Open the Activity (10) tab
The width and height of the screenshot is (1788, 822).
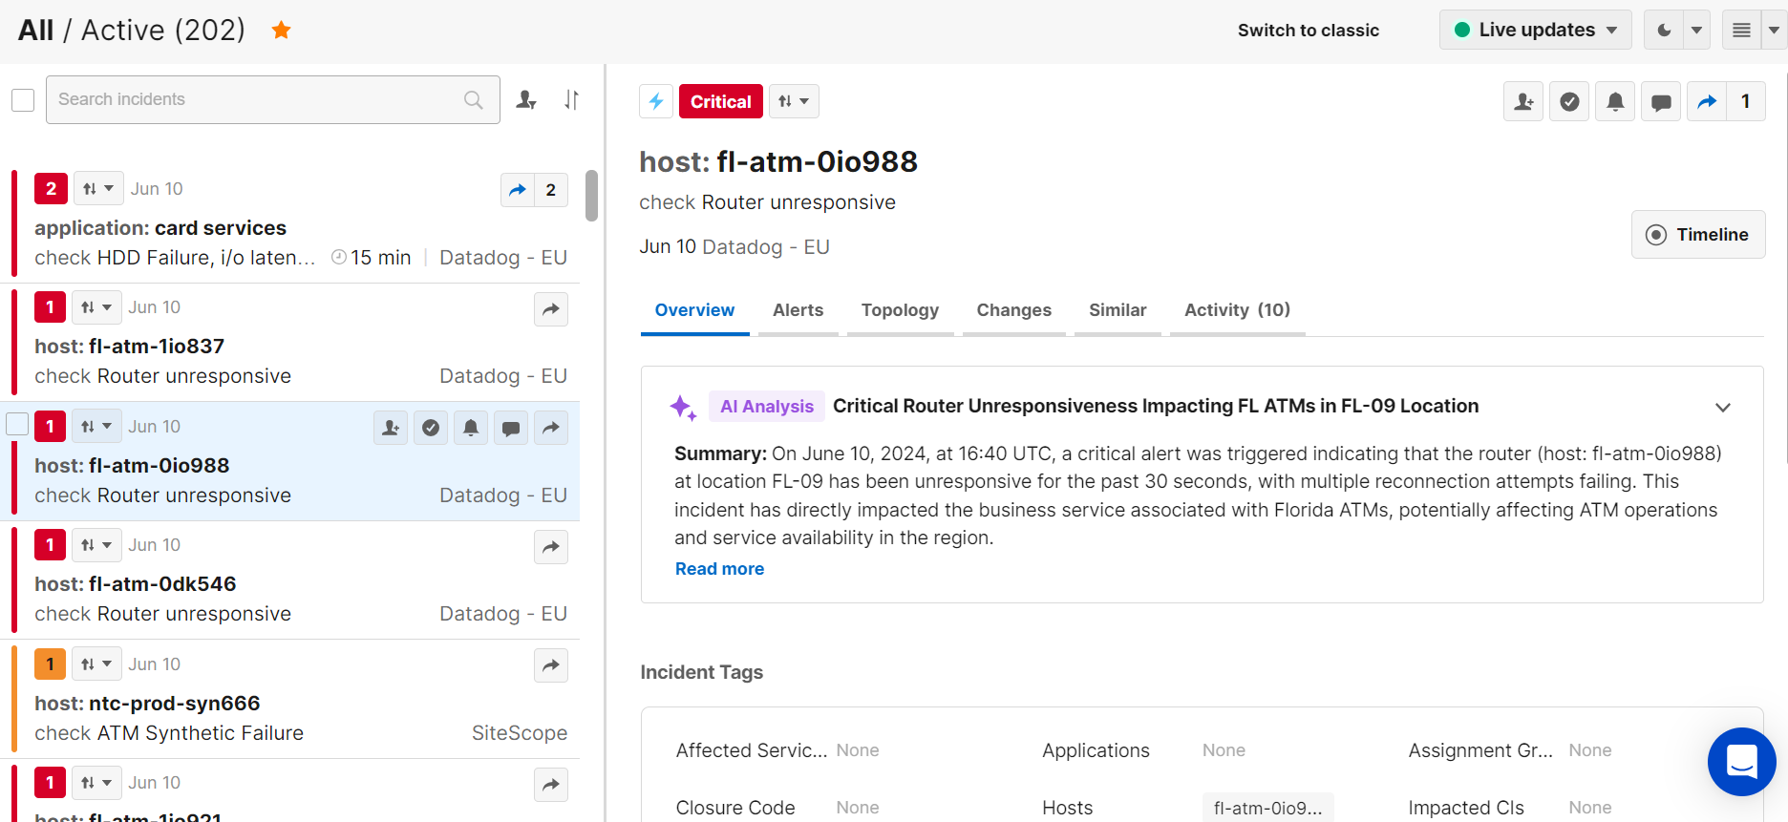[x=1237, y=310]
